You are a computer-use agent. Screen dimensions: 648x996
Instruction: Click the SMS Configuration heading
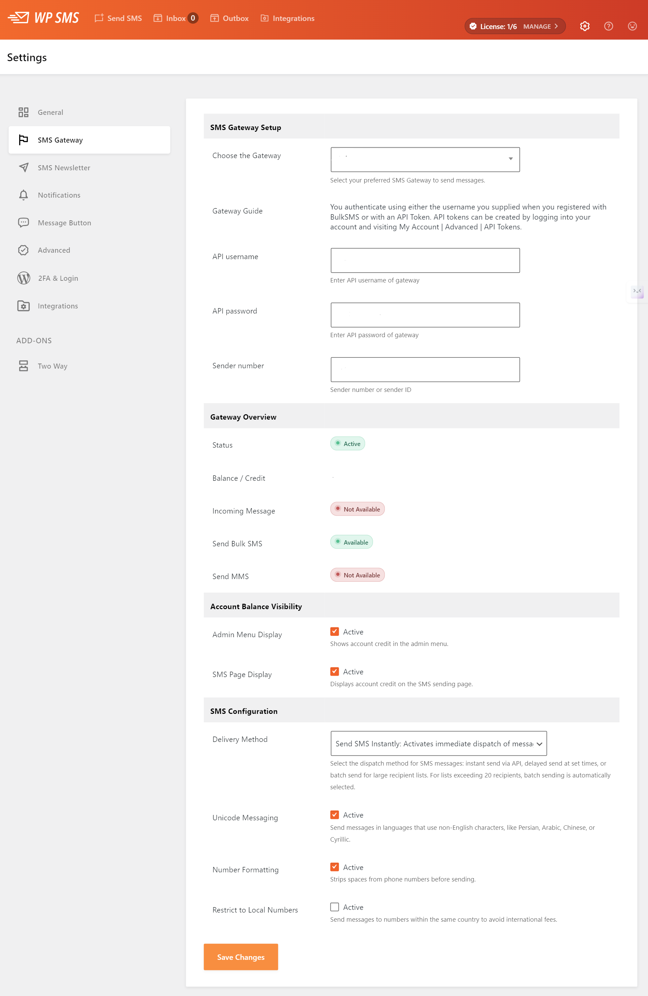point(244,711)
